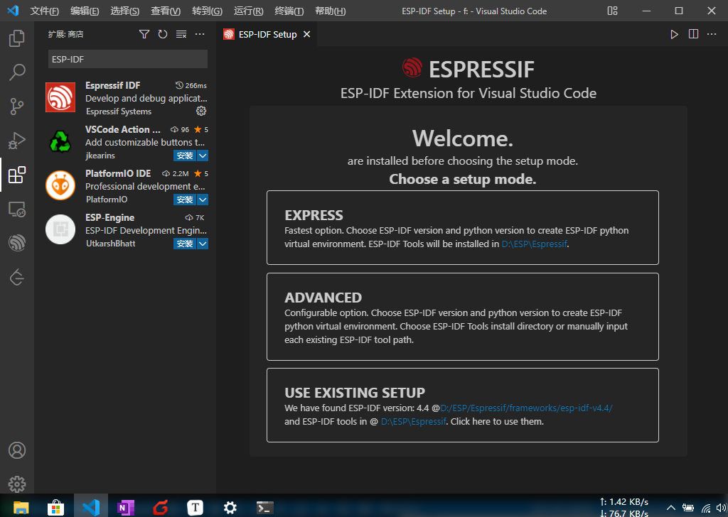Install PlatformIO IDE extension

185,200
